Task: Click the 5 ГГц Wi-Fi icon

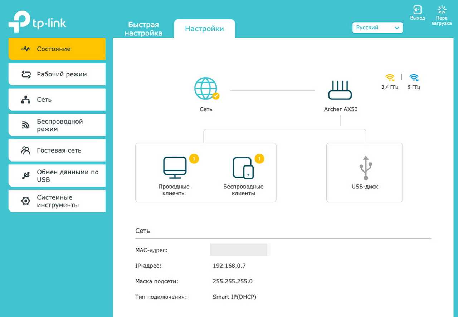Action: 414,78
